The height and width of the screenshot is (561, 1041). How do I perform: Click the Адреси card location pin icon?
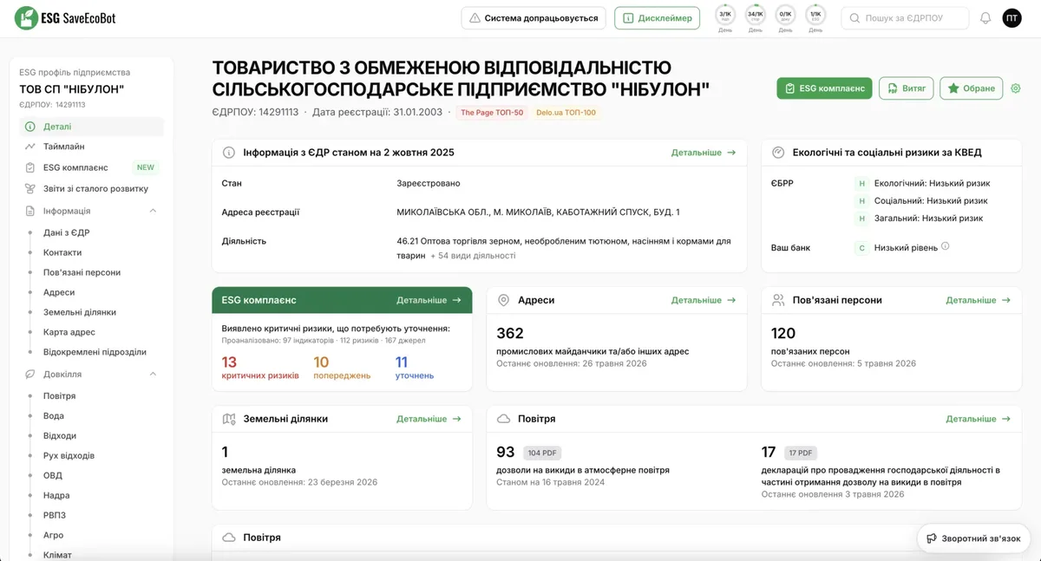click(x=503, y=300)
